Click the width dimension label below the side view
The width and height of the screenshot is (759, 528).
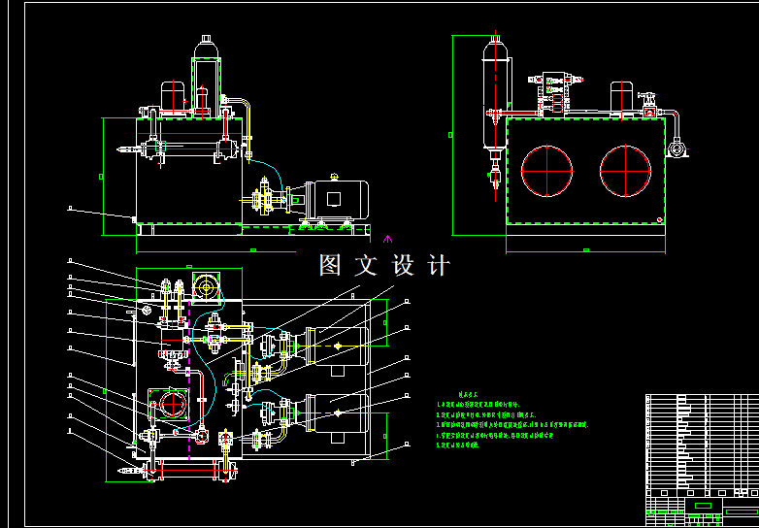click(585, 250)
